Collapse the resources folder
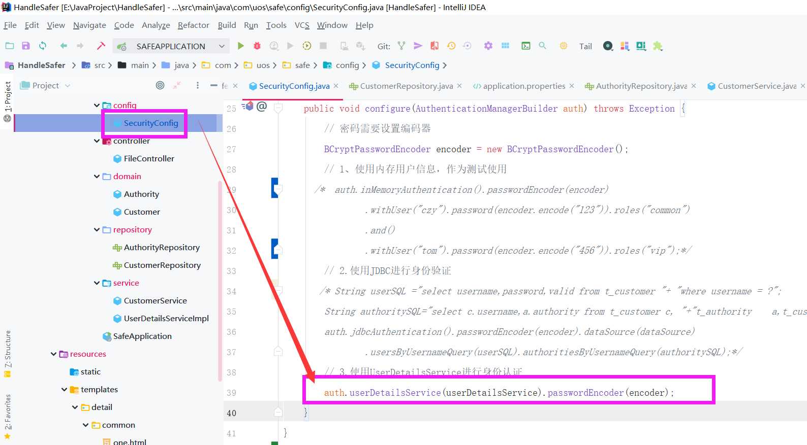Viewport: 807px width, 445px height. (53, 354)
